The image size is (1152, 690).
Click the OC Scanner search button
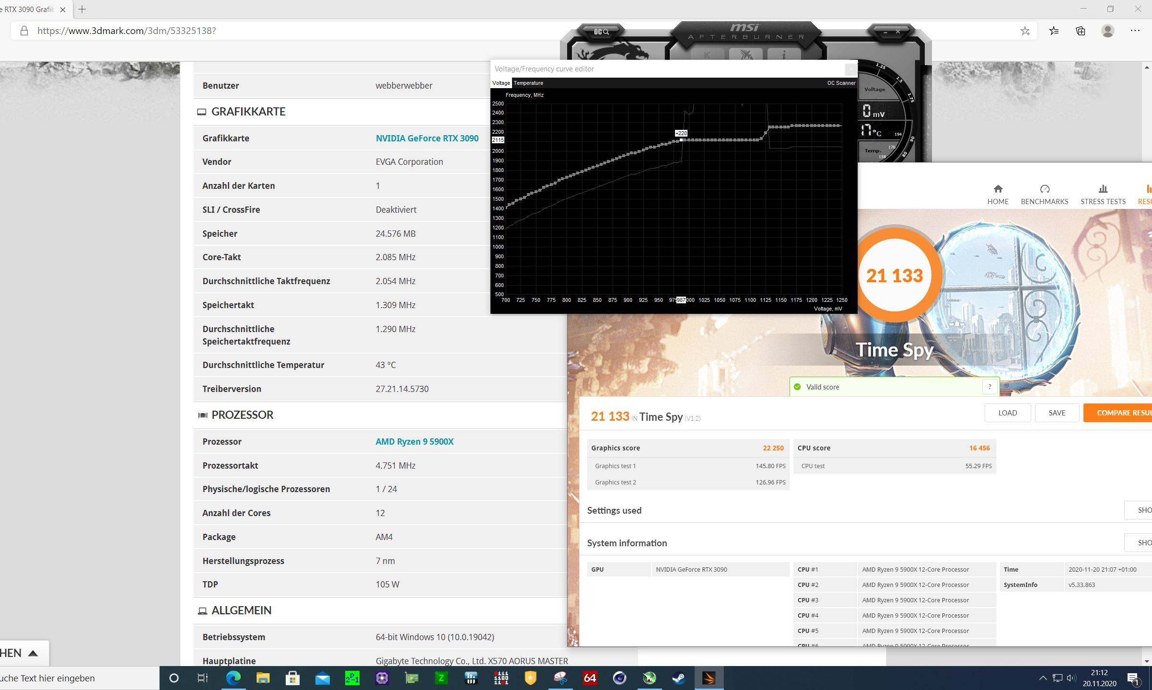tap(601, 32)
